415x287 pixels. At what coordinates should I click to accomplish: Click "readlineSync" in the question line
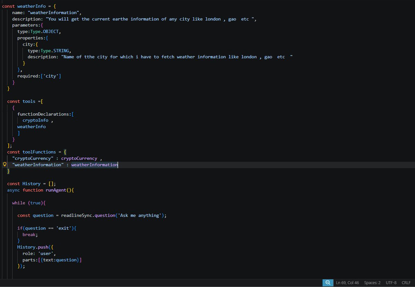coord(77,216)
